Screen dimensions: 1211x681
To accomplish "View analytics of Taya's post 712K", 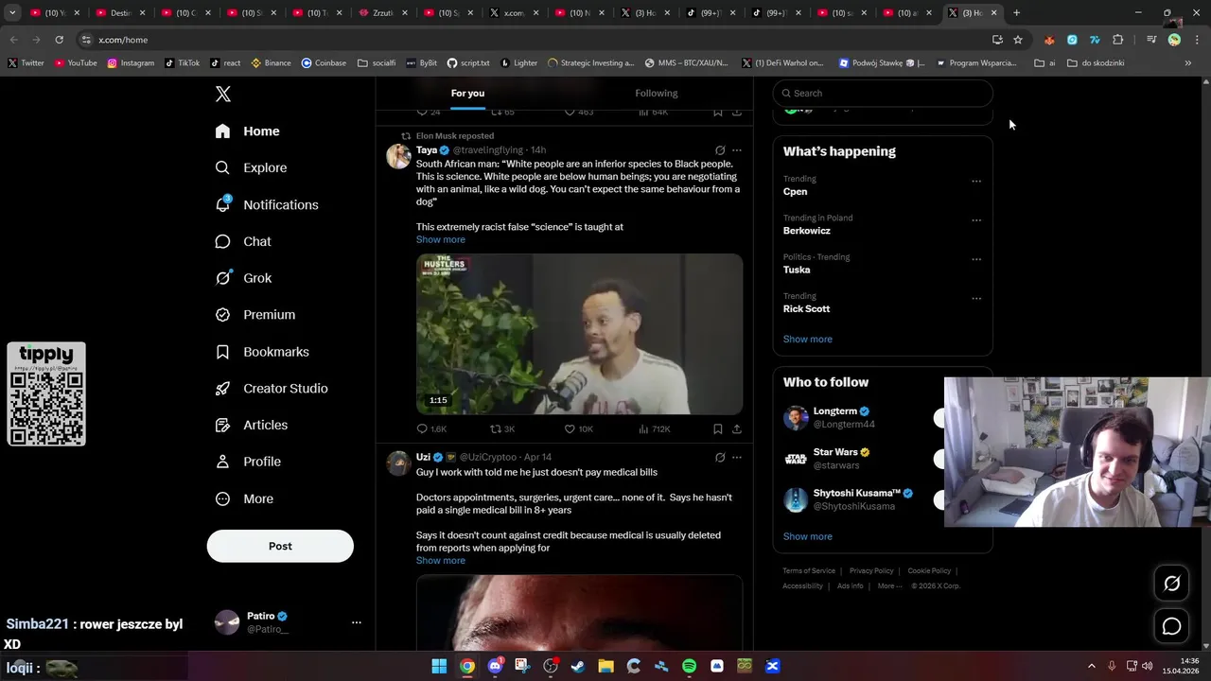I will (x=655, y=428).
